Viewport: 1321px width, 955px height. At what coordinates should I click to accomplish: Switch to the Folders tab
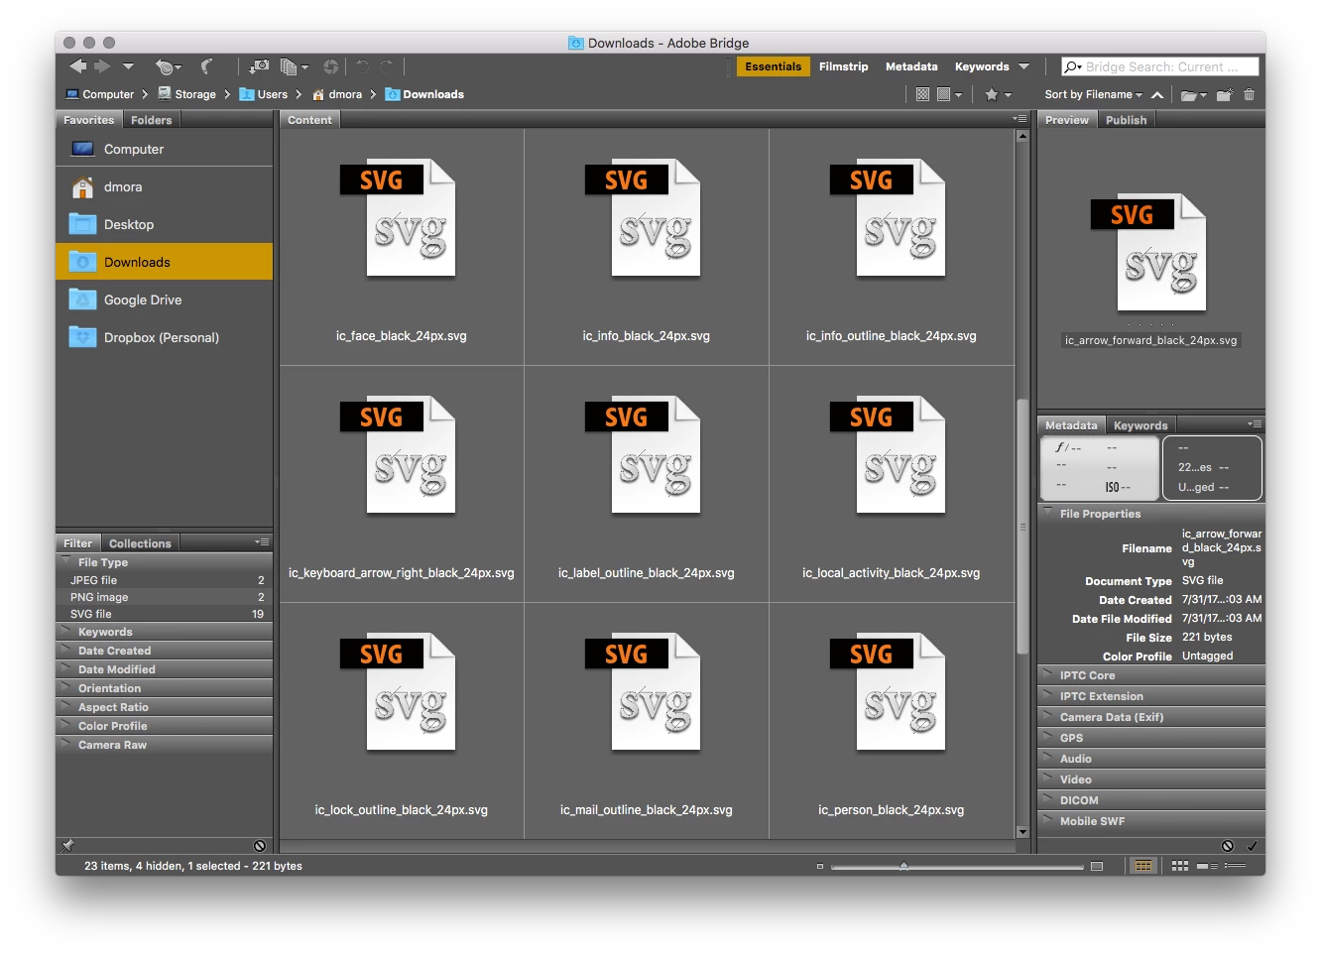[151, 120]
